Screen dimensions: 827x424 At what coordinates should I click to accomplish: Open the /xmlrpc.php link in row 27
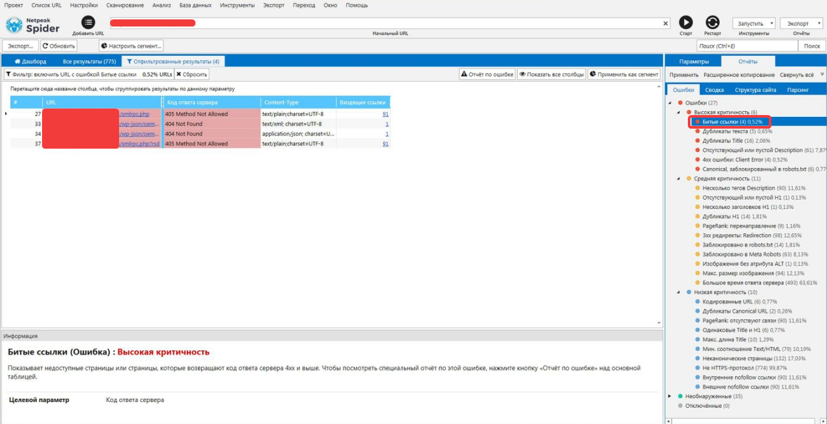tap(135, 114)
